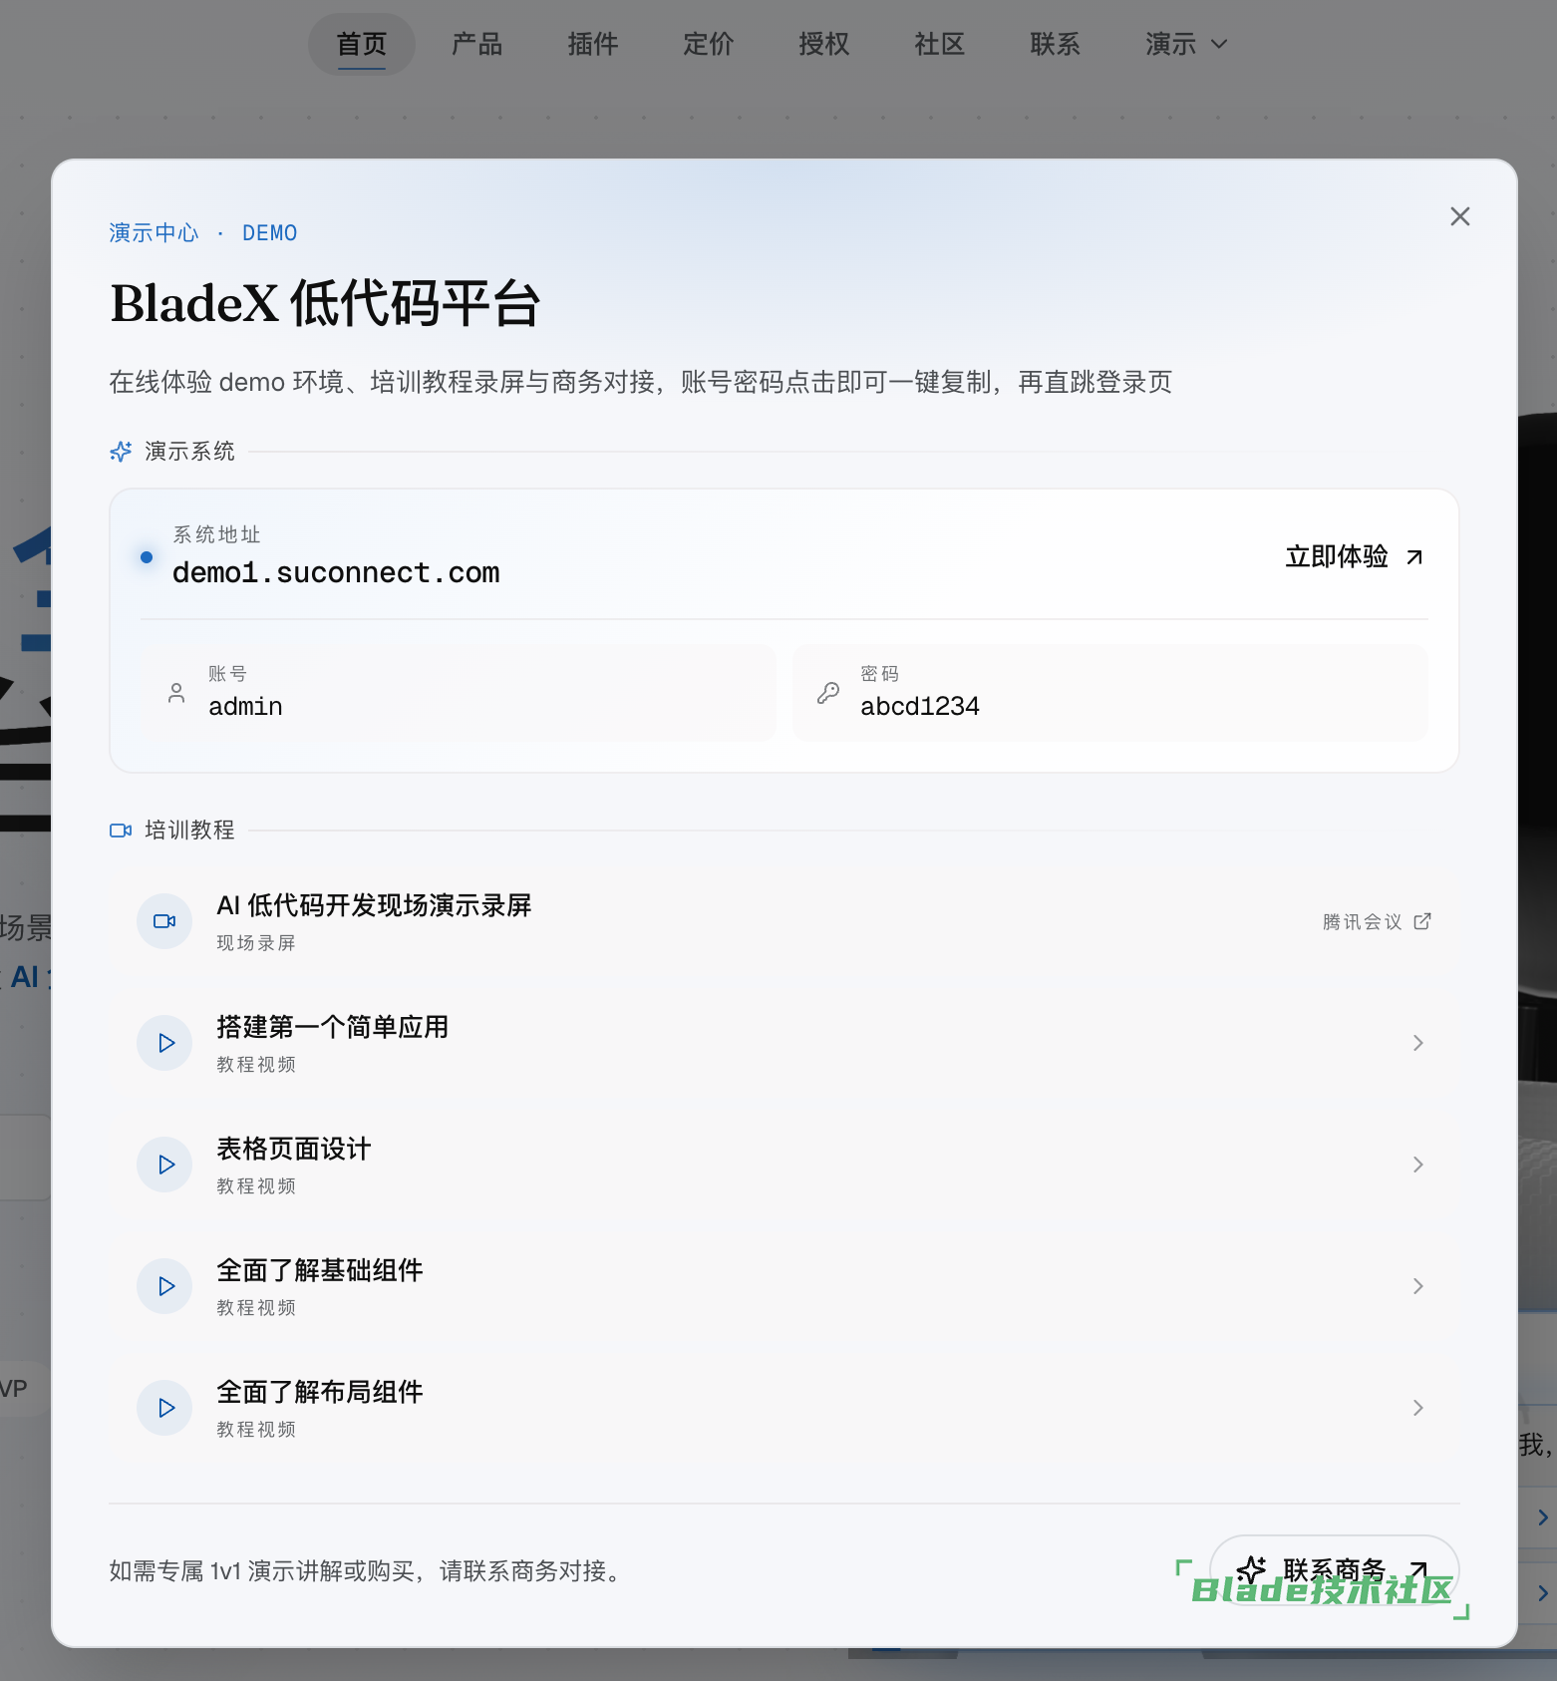Image resolution: width=1557 pixels, height=1681 pixels.
Task: Copy the abcd1234 password field
Action: pos(1110,693)
